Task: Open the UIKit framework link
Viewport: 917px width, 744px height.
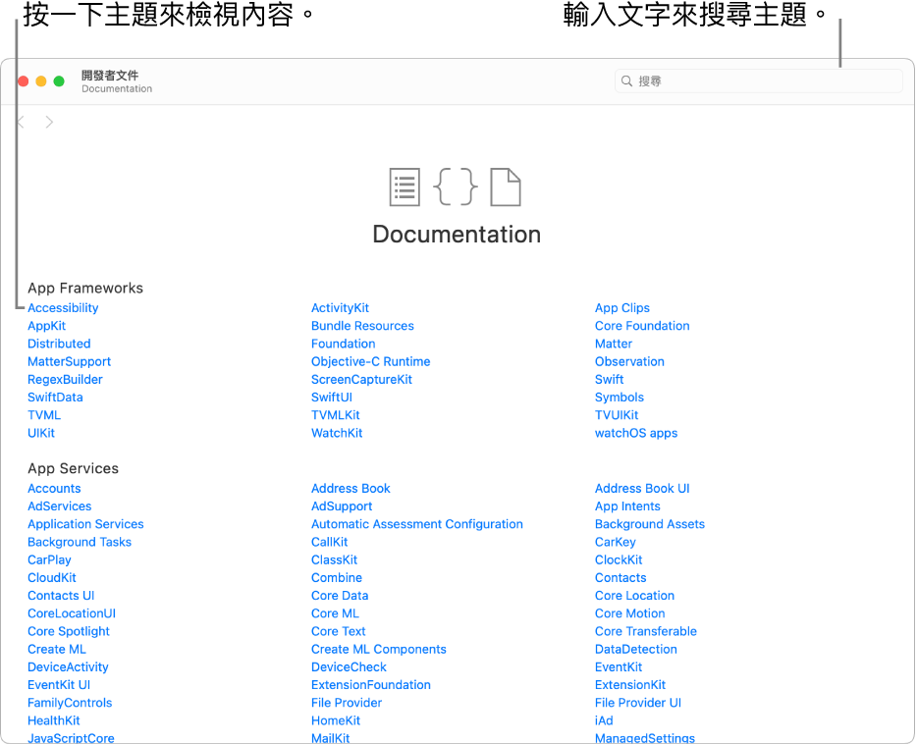Action: (x=41, y=433)
